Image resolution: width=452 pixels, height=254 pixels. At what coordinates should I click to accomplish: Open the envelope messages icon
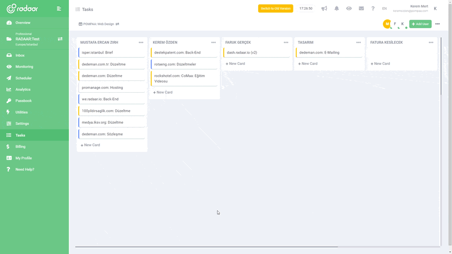361,8
